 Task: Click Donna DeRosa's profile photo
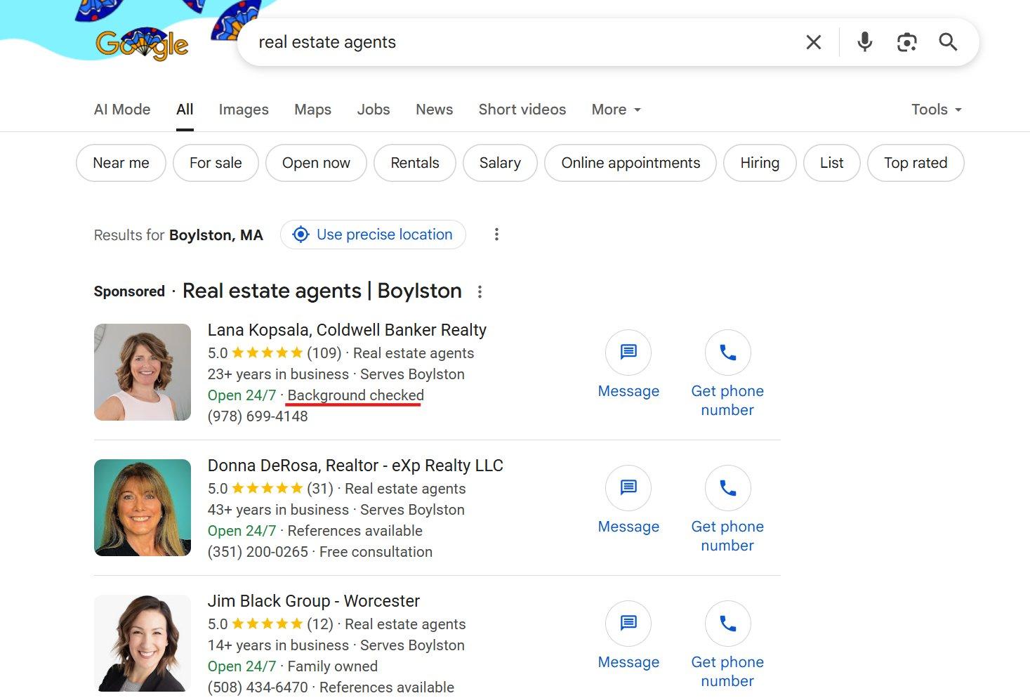143,508
